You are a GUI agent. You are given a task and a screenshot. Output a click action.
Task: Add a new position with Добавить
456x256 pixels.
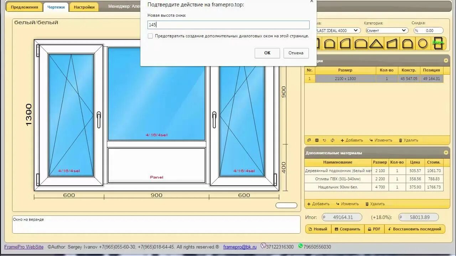(352, 140)
